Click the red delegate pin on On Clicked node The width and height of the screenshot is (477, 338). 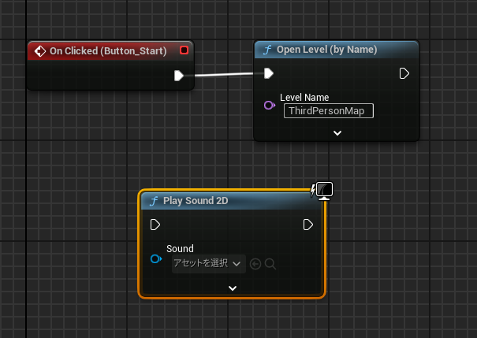(184, 50)
